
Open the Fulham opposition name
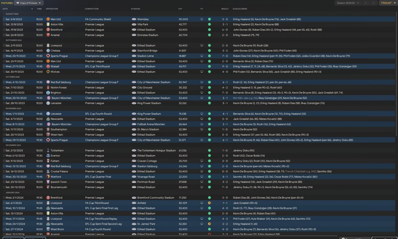pyautogui.click(x=55, y=161)
